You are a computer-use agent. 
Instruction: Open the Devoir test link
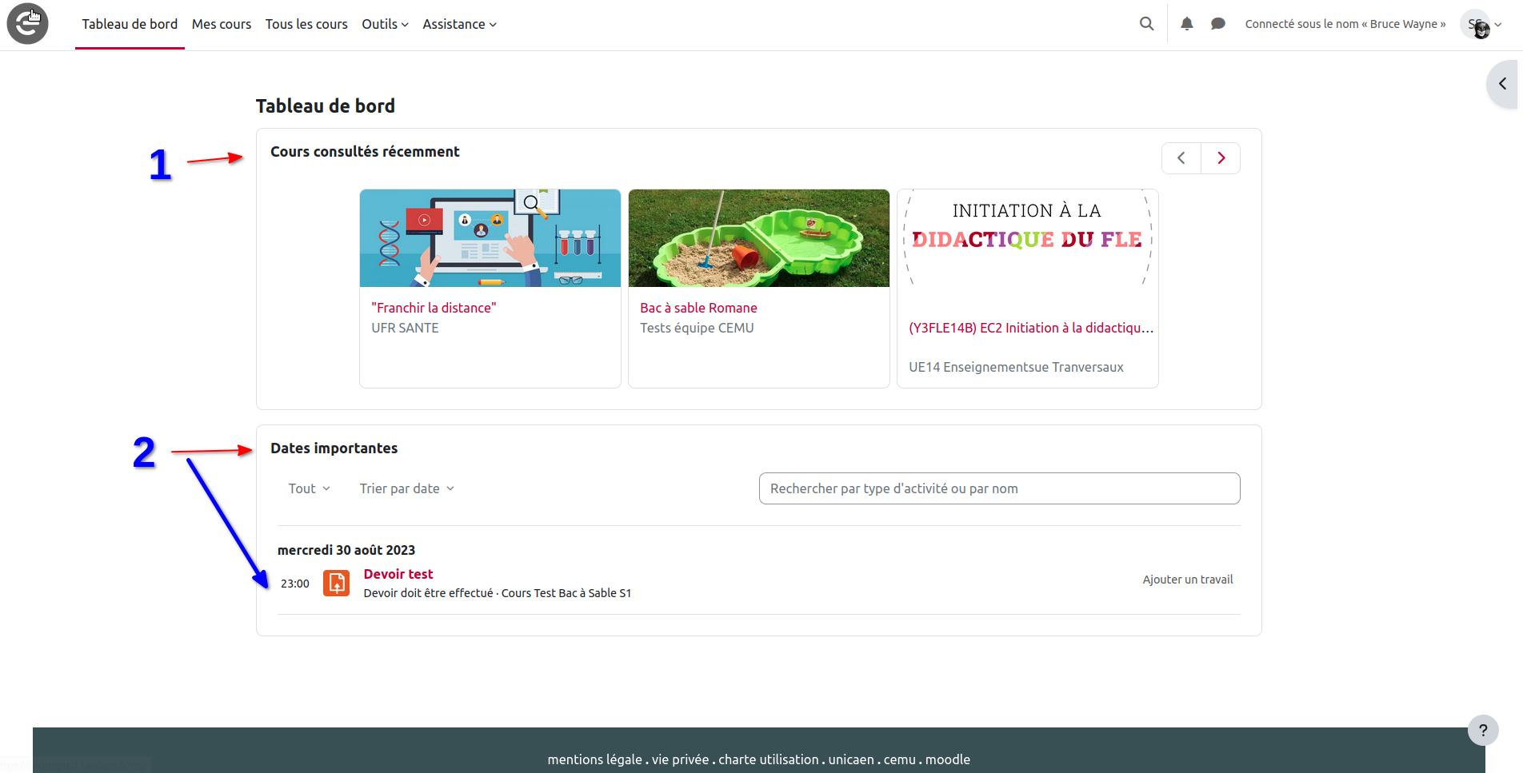pos(398,574)
